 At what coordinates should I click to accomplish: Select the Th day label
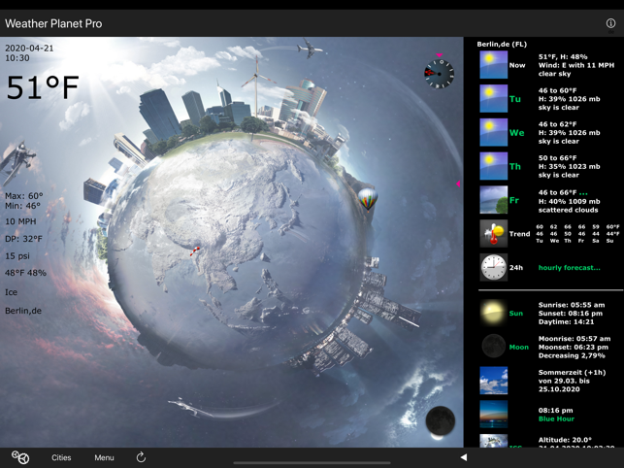[x=515, y=166]
